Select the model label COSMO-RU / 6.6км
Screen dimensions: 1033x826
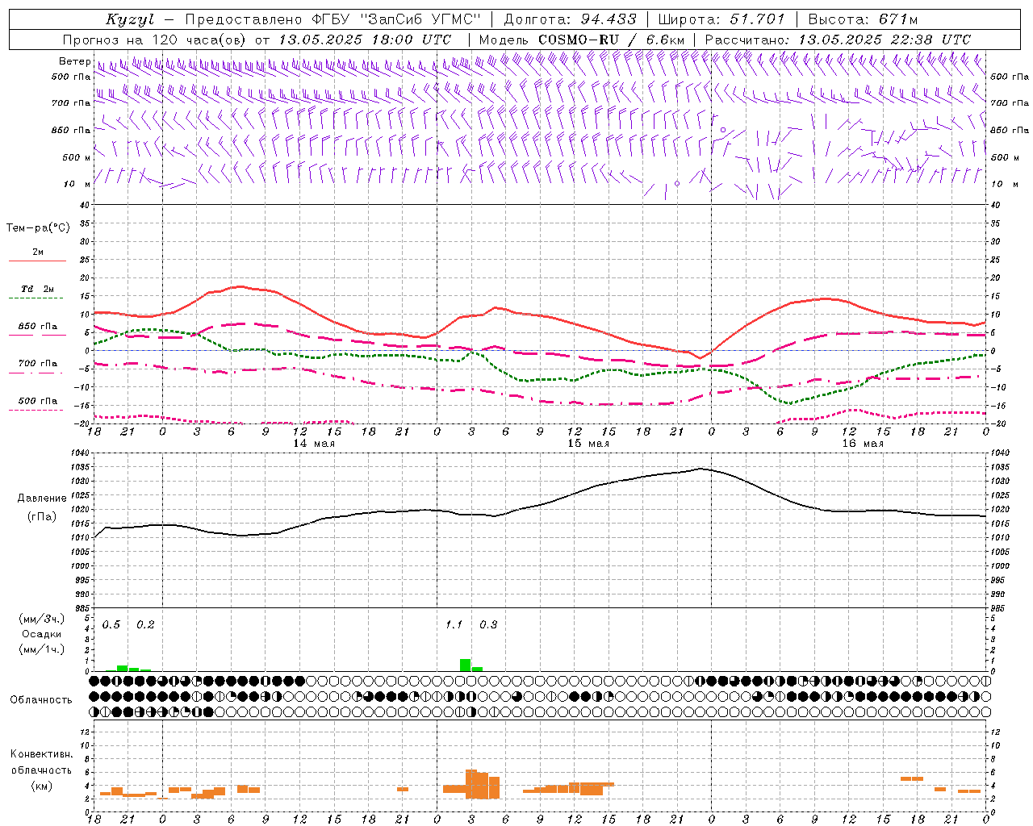click(x=612, y=40)
